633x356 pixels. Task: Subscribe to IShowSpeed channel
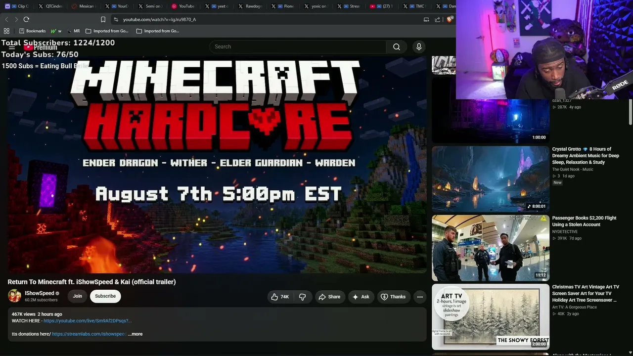pos(105,296)
